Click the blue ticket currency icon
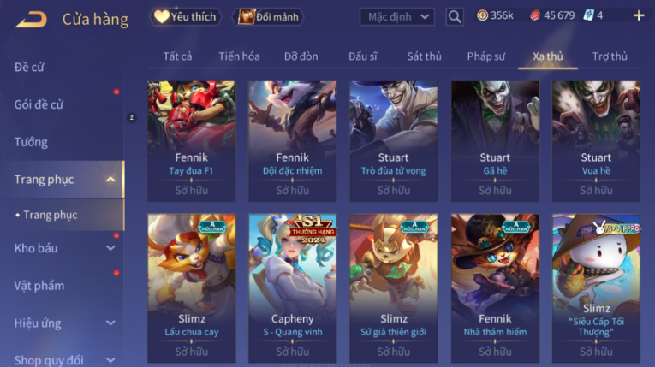Image resolution: width=655 pixels, height=367 pixels. click(588, 15)
